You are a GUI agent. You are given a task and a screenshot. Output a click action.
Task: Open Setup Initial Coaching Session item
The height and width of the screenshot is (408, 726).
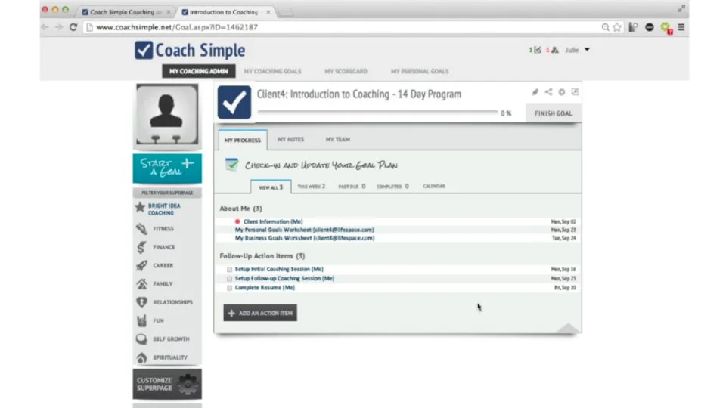[x=279, y=269]
